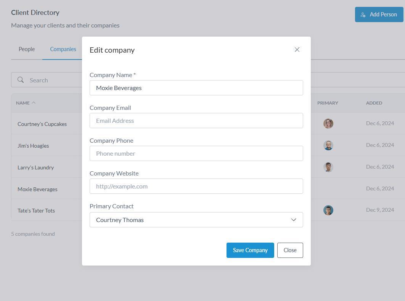Focus the Company Name field
This screenshot has width=405, height=301.
pos(196,88)
